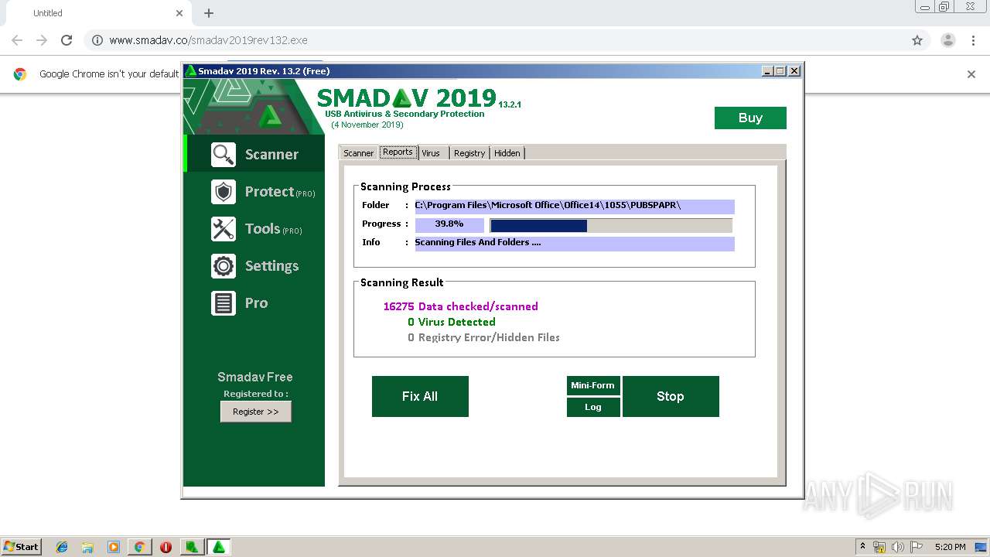Open Chrome profile avatar
The height and width of the screenshot is (557, 990).
[x=947, y=40]
